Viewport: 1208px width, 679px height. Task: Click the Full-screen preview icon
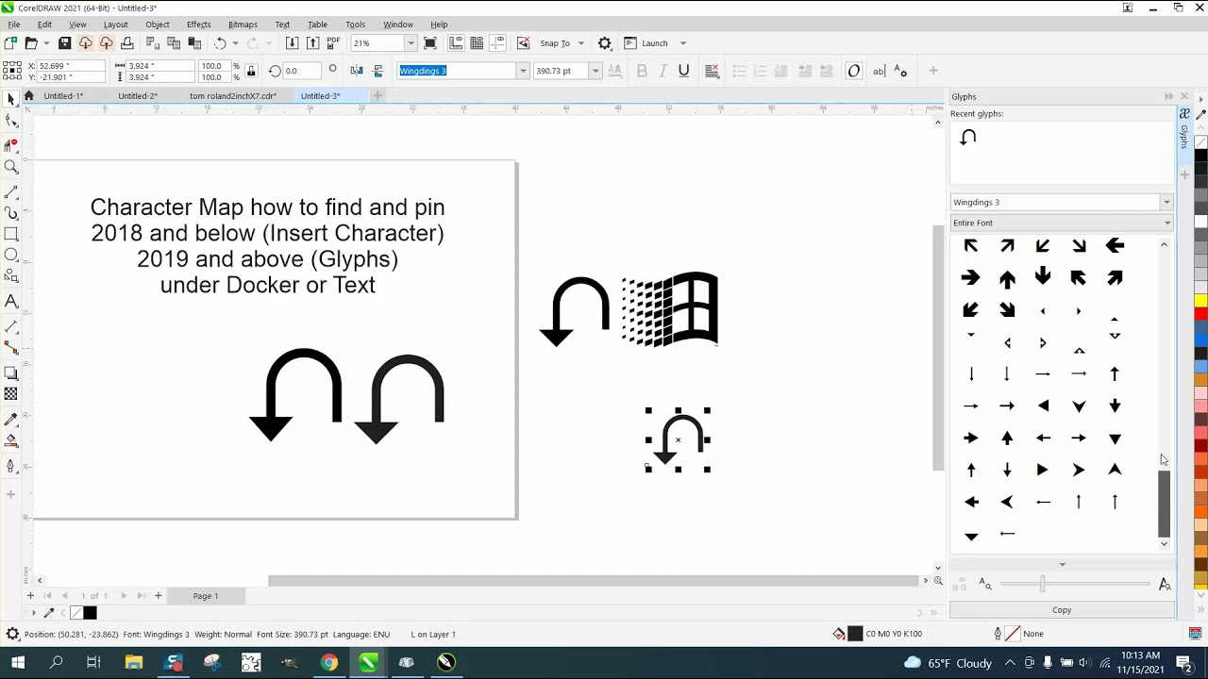pos(430,43)
